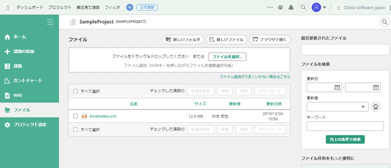Viewport: 391px width, 168px height.
Task: Open プロジェクト in top navigation
Action: (x=60, y=7)
